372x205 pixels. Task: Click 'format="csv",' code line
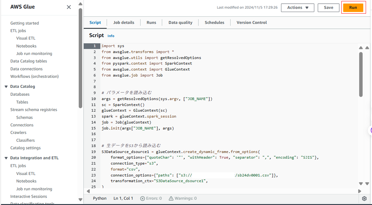(x=125, y=169)
